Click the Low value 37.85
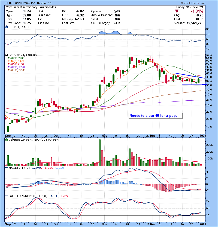 click(x=27, y=19)
